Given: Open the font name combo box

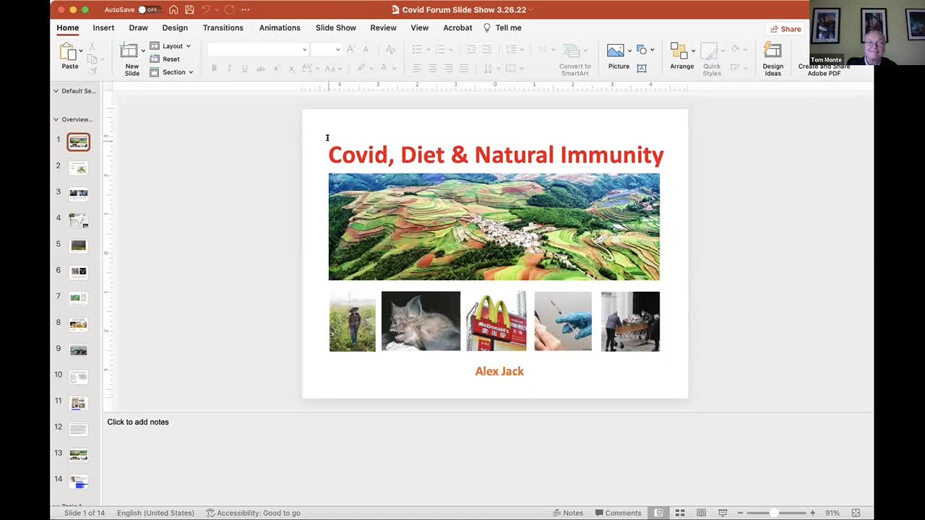Looking at the screenshot, I should [257, 49].
